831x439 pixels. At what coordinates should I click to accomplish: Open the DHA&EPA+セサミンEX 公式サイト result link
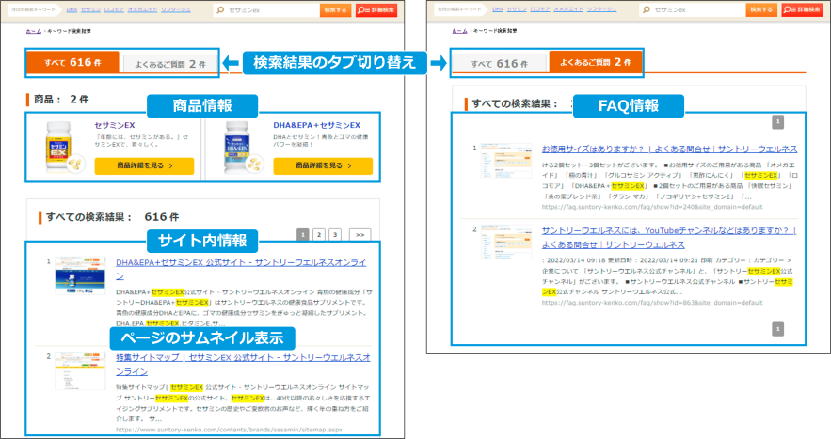pyautogui.click(x=241, y=269)
